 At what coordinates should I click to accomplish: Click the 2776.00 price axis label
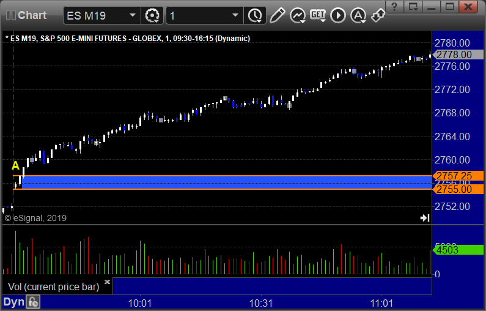coord(452,66)
